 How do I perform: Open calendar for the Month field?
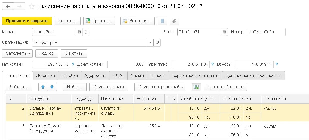click(79, 32)
